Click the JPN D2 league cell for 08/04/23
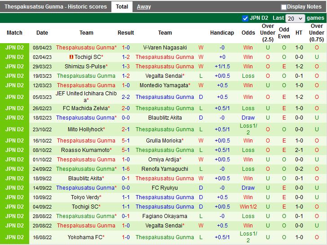The width and height of the screenshot is (327, 245). (14, 48)
